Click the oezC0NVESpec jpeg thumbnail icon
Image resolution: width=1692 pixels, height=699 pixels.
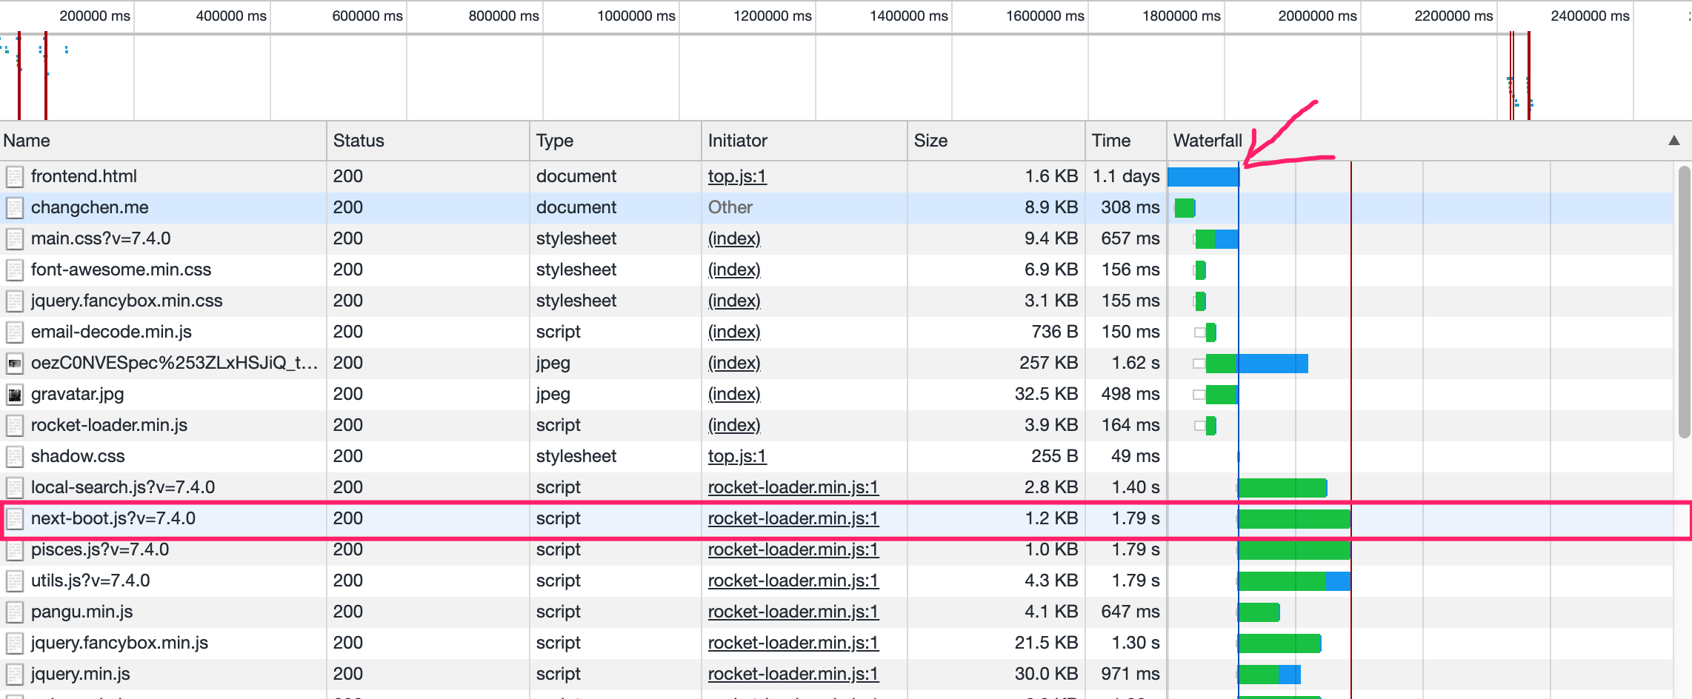[x=14, y=363]
